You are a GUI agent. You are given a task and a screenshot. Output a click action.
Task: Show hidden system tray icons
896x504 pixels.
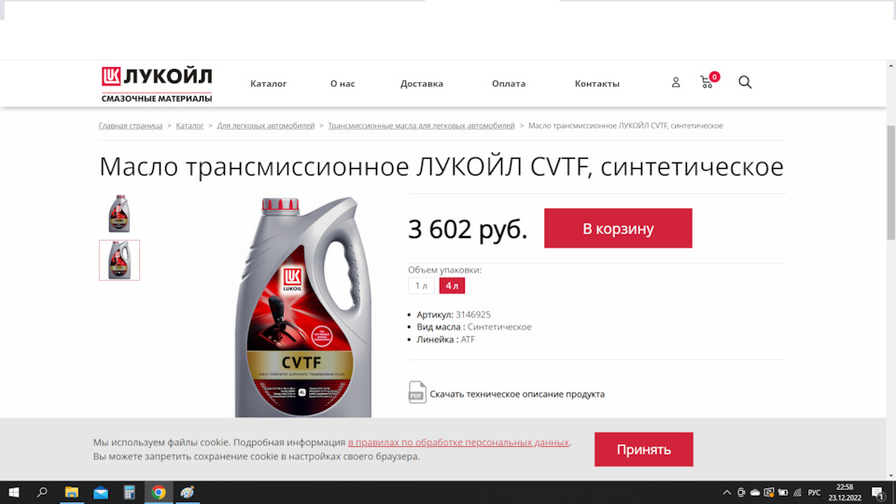click(x=726, y=493)
